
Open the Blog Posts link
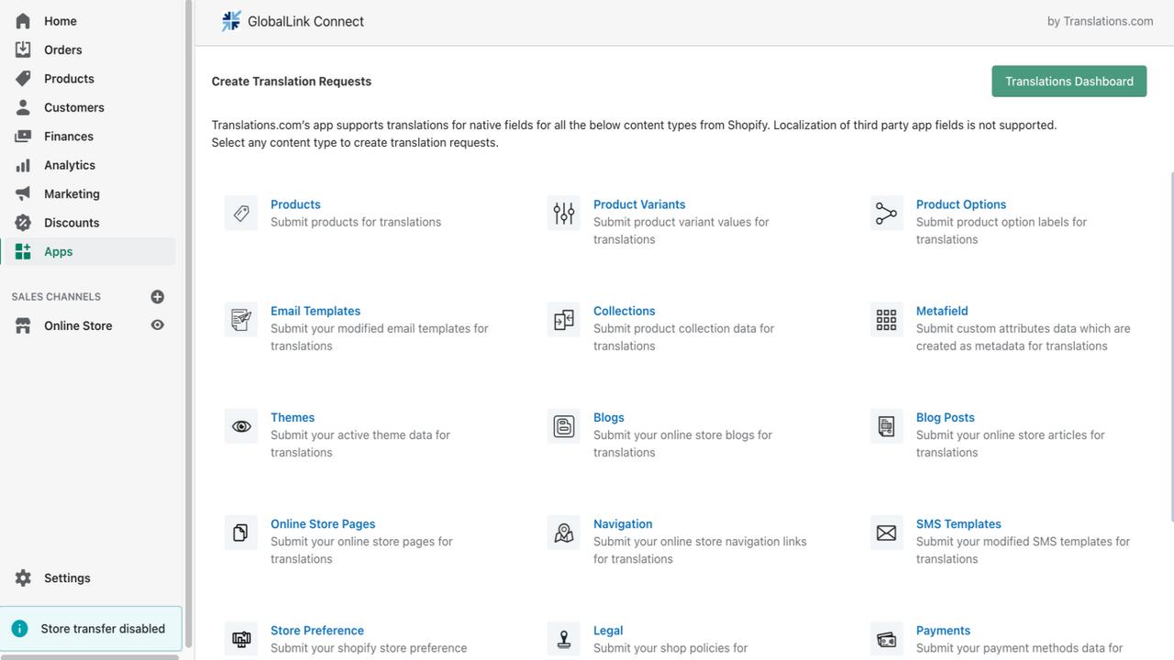(x=946, y=417)
